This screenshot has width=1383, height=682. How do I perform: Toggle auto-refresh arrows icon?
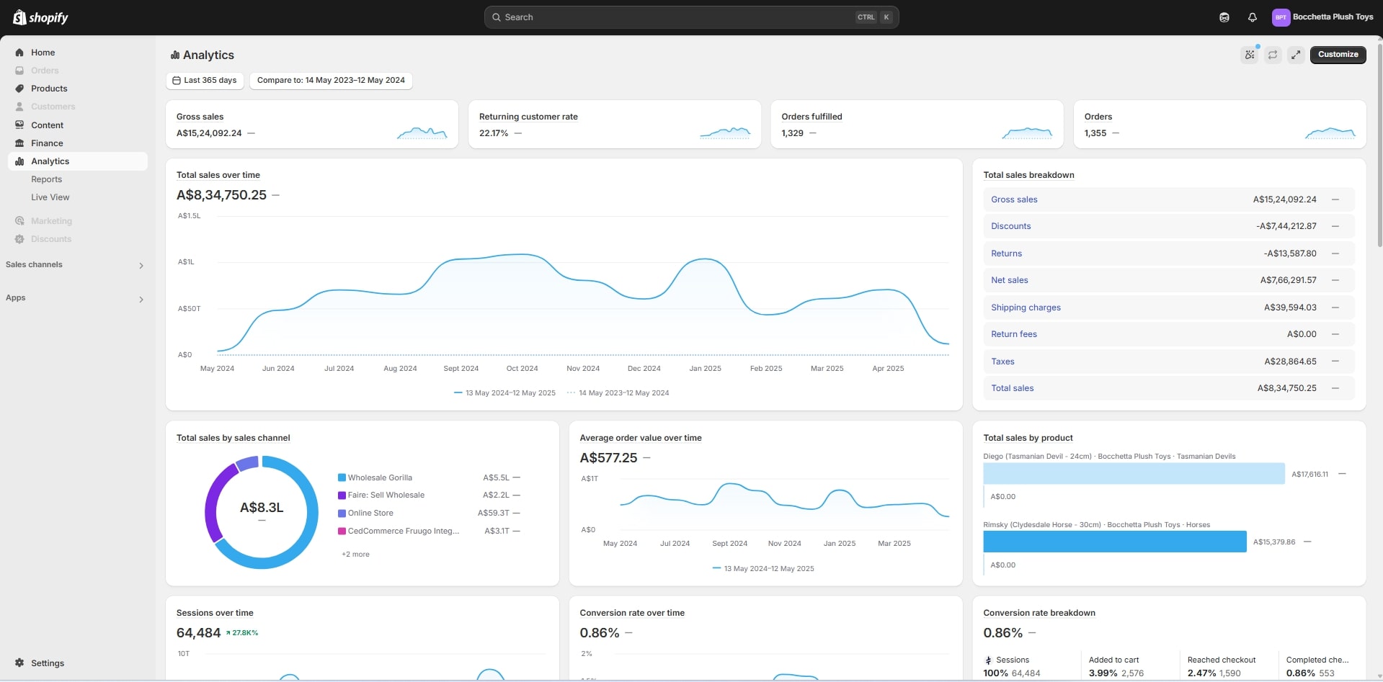(x=1273, y=55)
